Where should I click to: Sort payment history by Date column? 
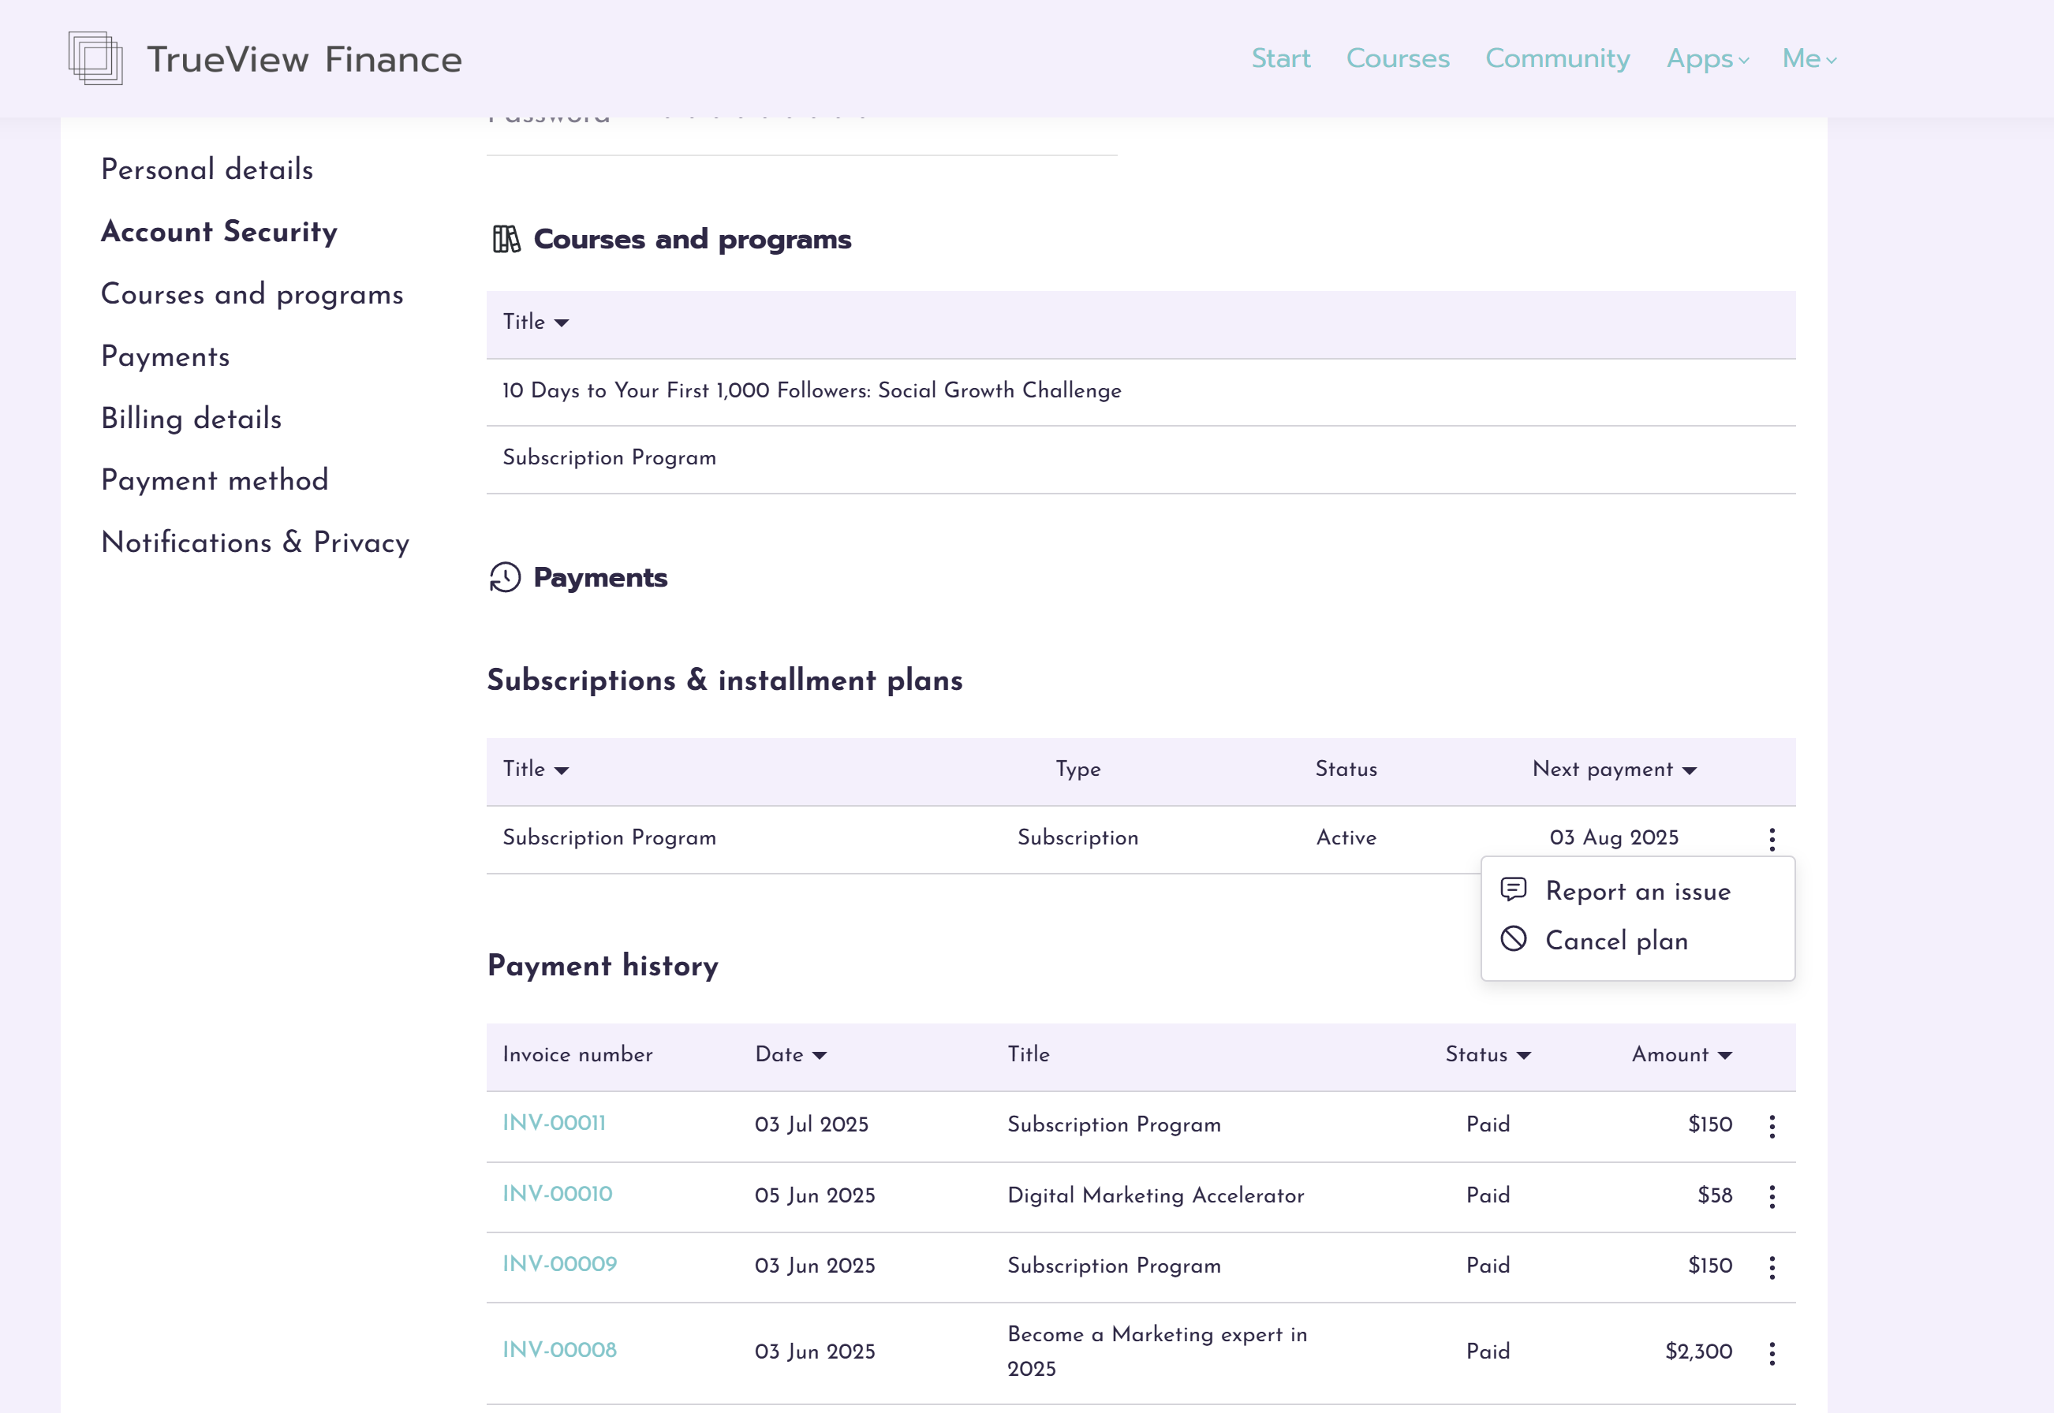point(790,1054)
